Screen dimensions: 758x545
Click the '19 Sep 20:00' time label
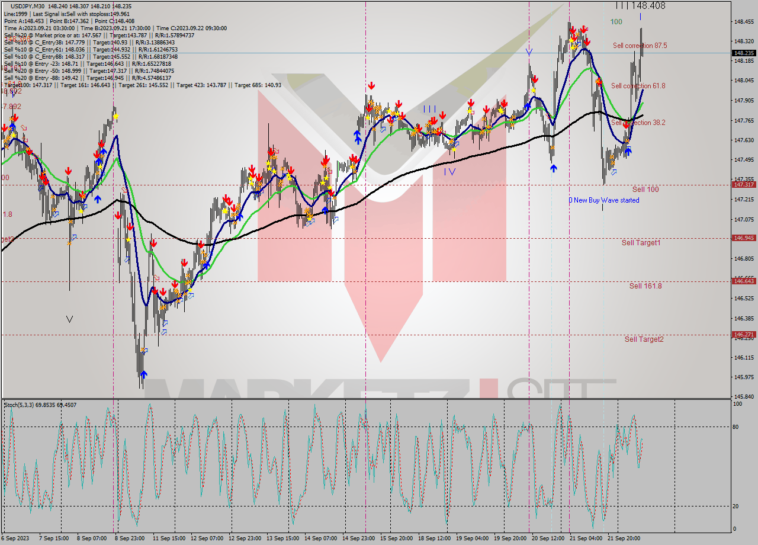click(510, 538)
